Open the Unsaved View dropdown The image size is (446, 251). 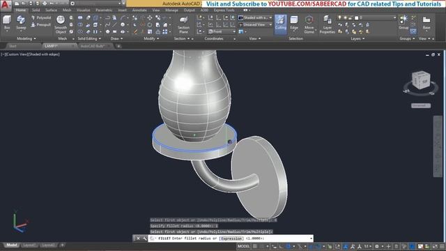[255, 25]
